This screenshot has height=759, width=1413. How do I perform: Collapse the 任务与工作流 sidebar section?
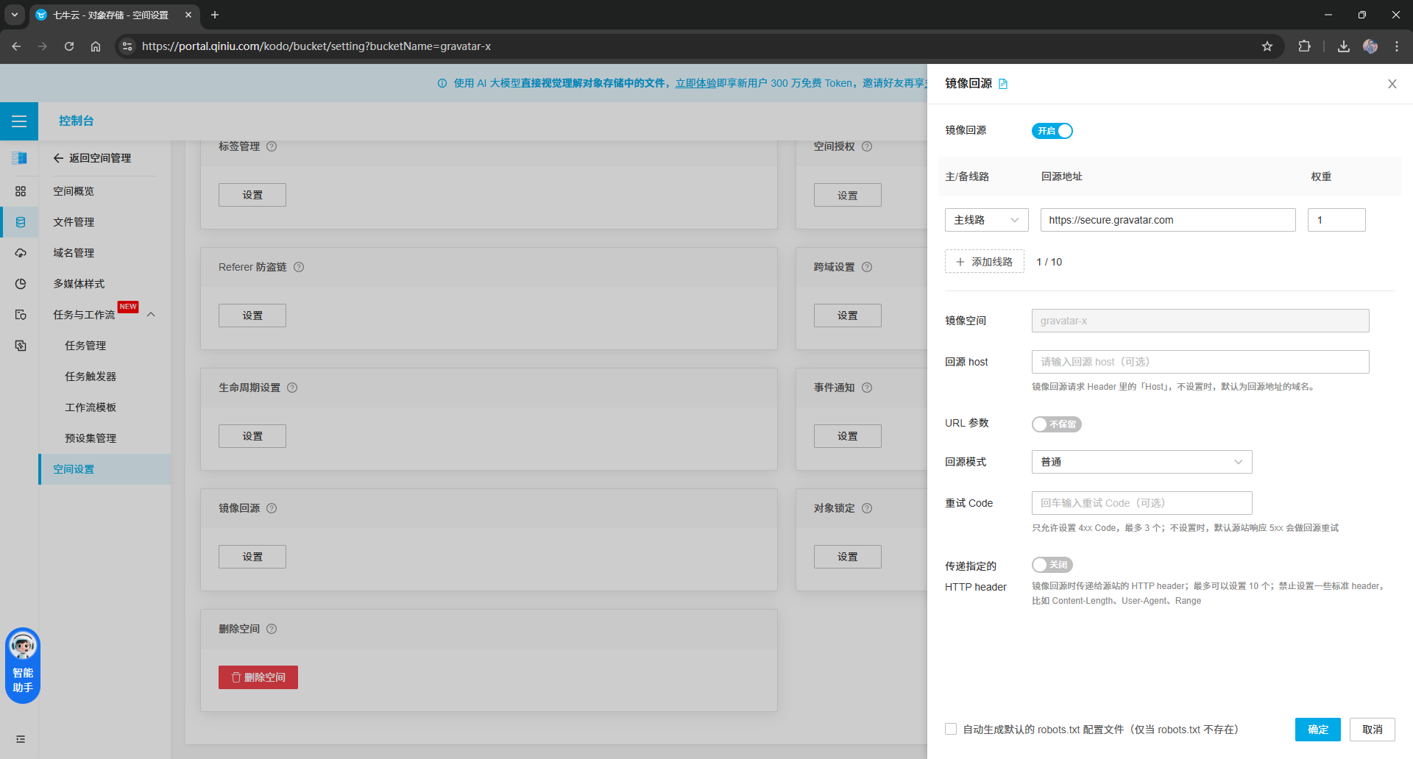point(151,315)
